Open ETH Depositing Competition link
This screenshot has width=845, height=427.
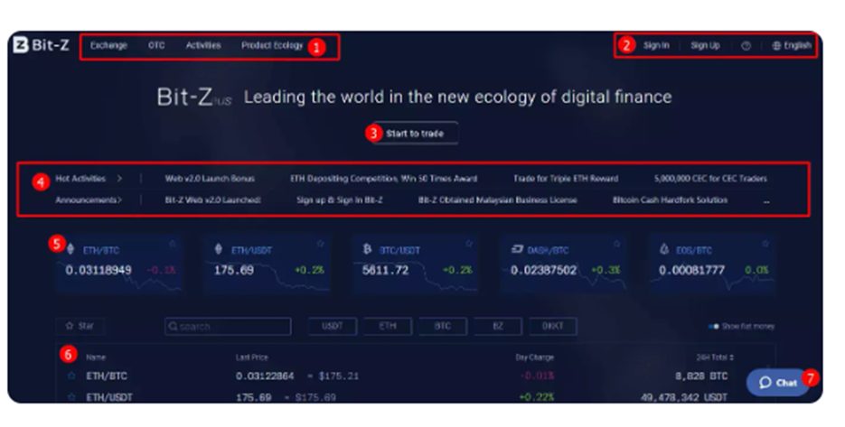[384, 178]
